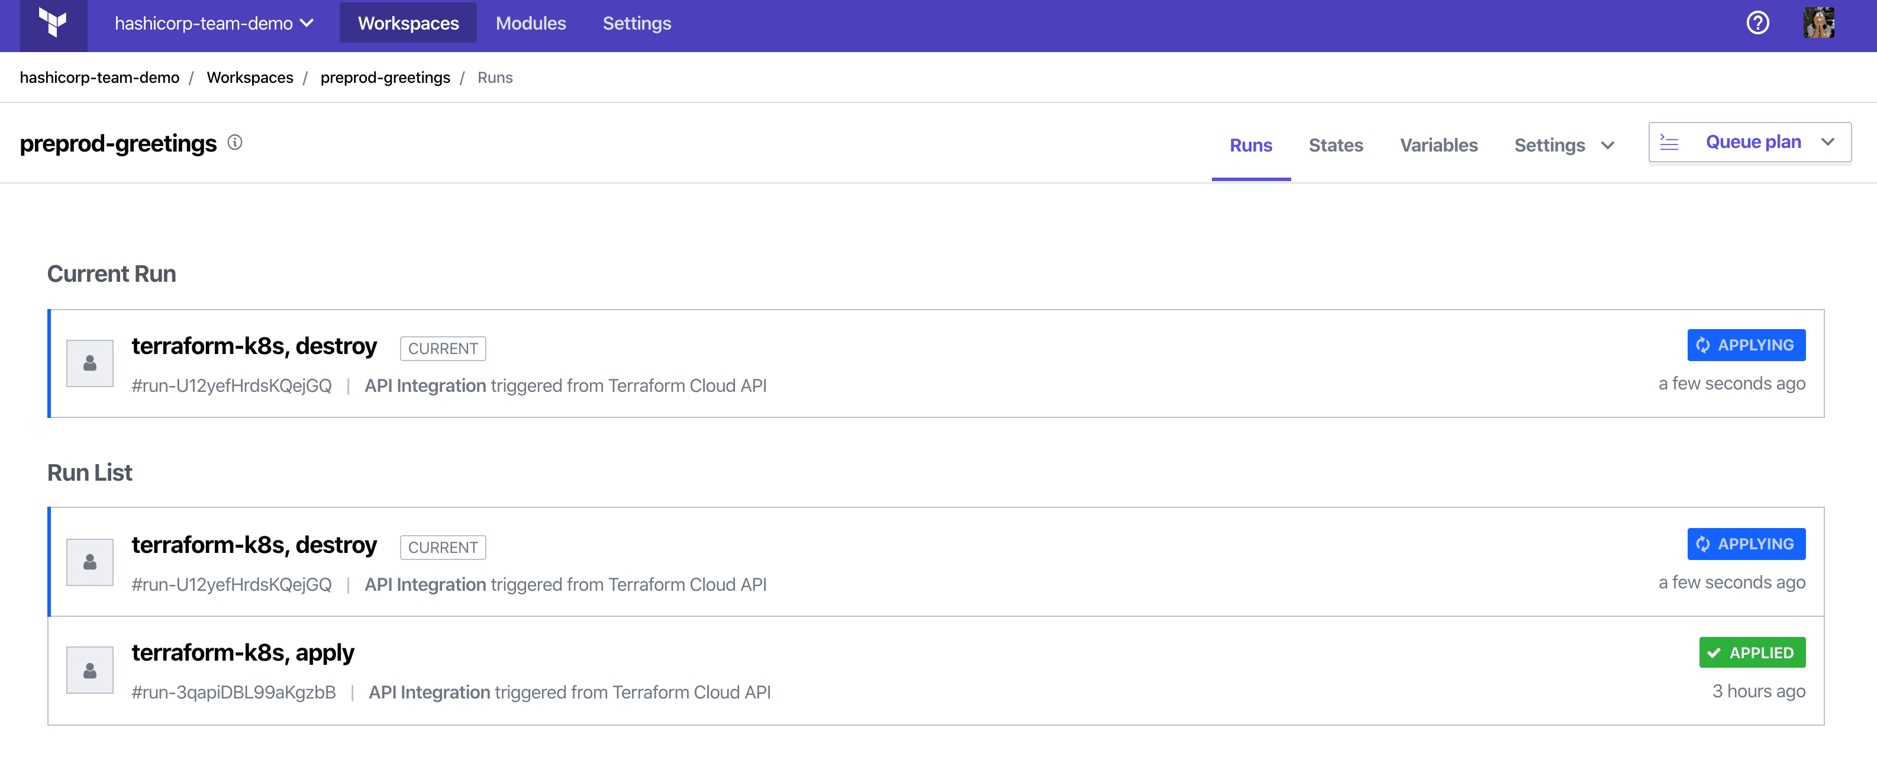Switch to the Variables tab
The width and height of the screenshot is (1877, 766).
pos(1439,145)
